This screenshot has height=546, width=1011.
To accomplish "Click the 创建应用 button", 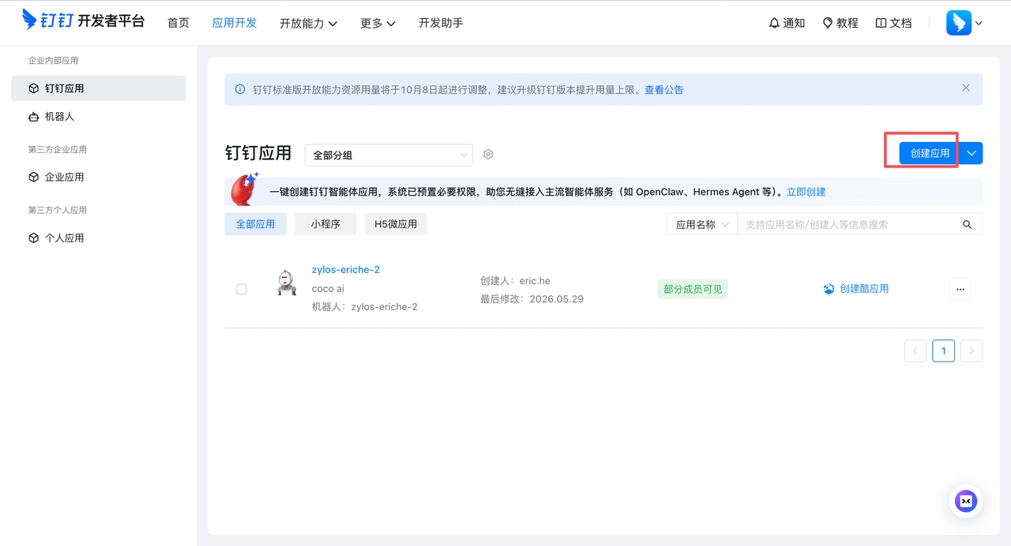I will tap(930, 153).
